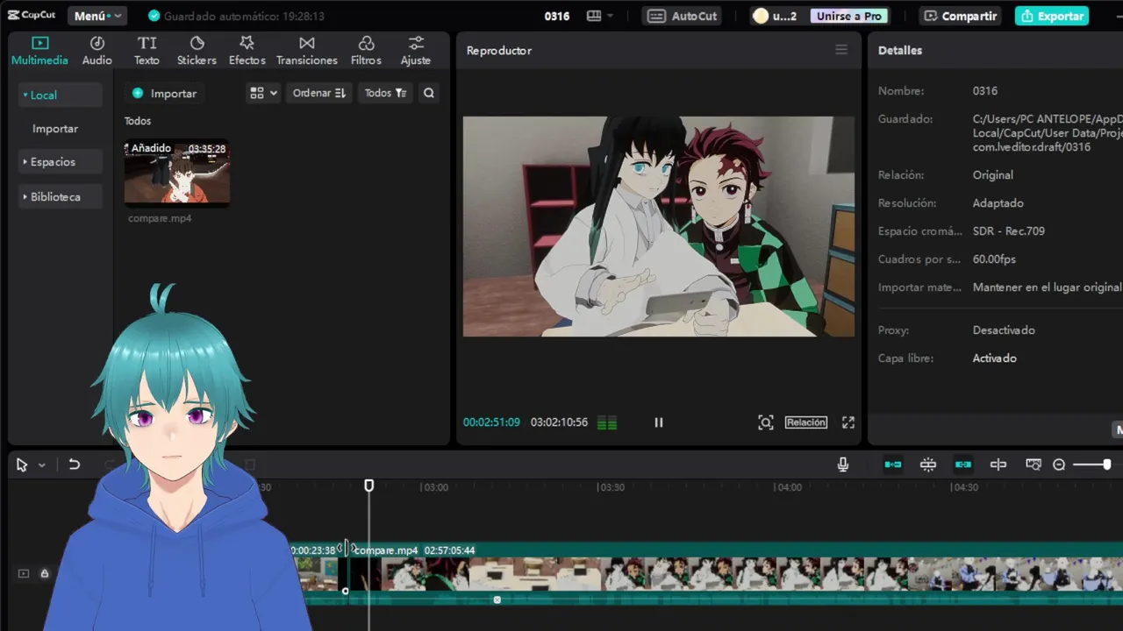The width and height of the screenshot is (1123, 631).
Task: Expand the cursor tool dropdown arrow
Action: coord(41,465)
